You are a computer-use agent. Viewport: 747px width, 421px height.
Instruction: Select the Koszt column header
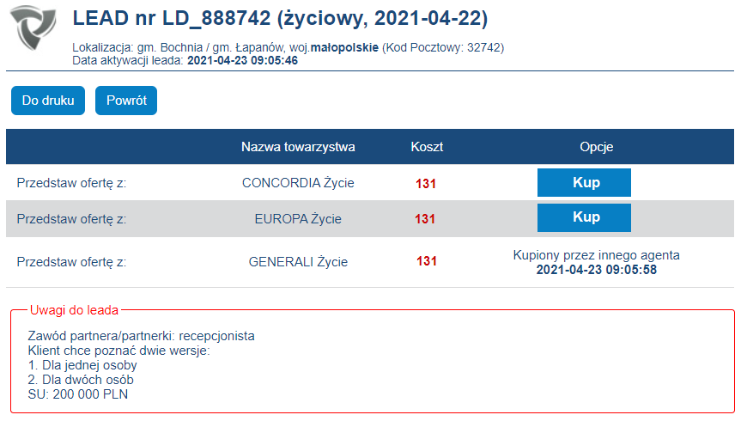click(x=427, y=147)
